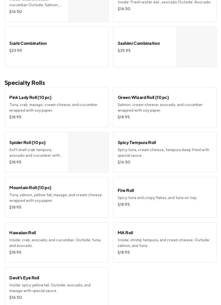
Task: Click the Hawaiian Roll description text
Action: coord(55,243)
